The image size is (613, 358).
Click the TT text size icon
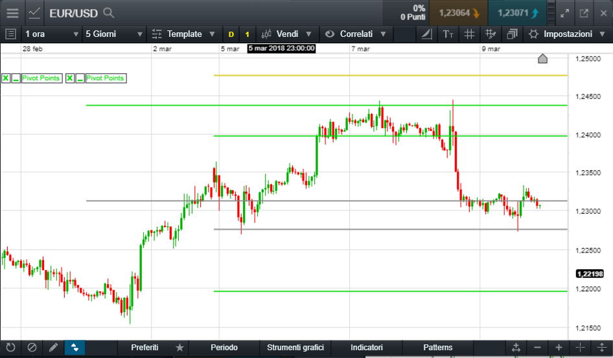pos(448,34)
